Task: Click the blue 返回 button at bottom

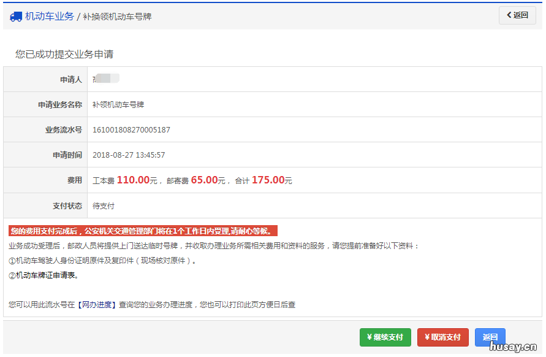Action: coord(490,337)
